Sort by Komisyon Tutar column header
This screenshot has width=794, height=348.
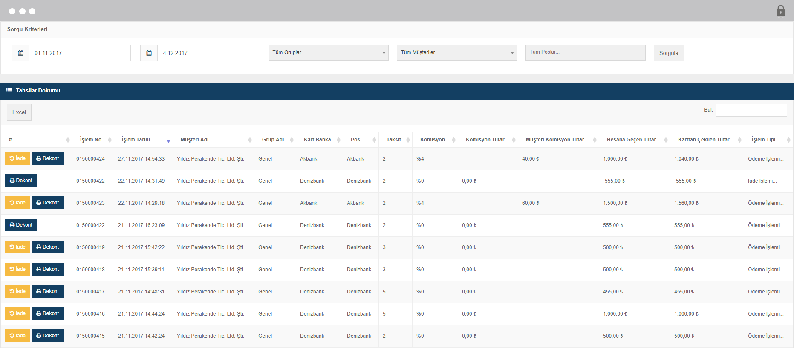[488, 140]
